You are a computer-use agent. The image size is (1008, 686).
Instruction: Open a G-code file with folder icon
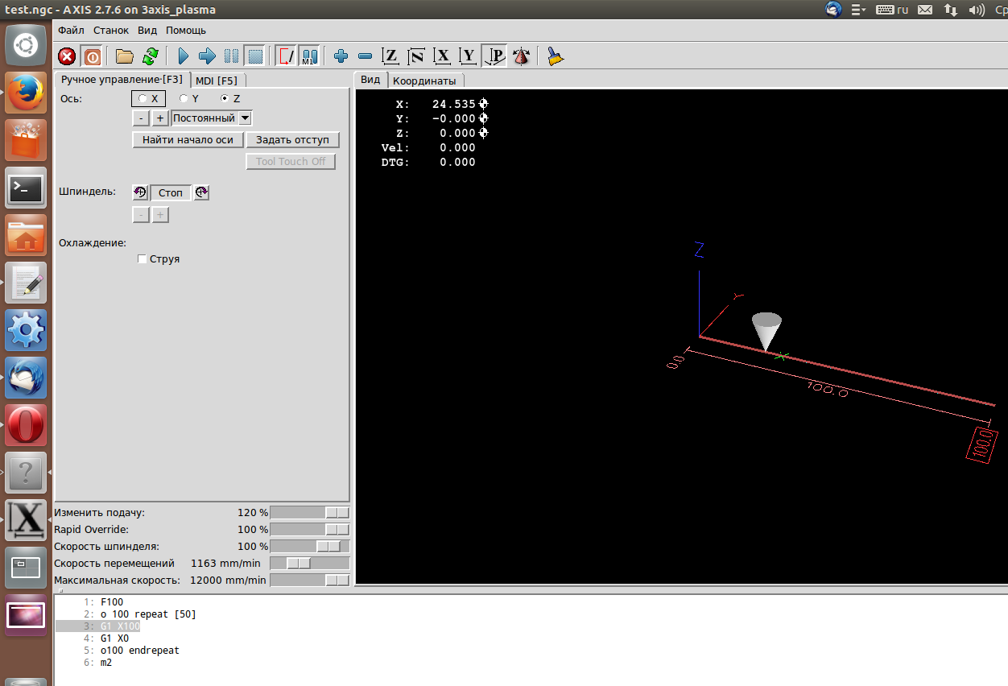124,56
